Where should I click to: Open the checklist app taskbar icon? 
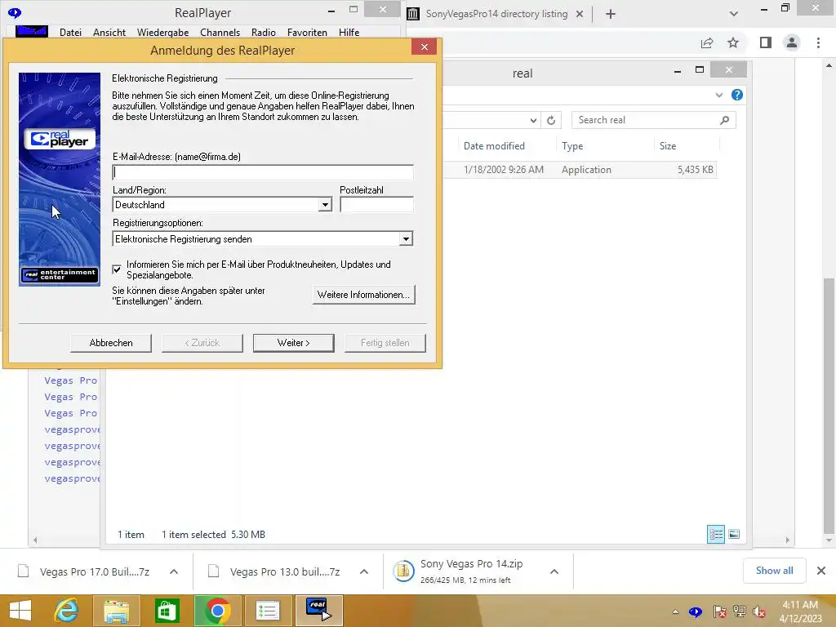267,611
